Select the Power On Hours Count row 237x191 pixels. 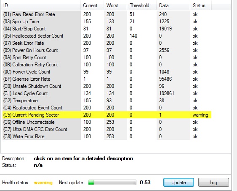click(107, 50)
